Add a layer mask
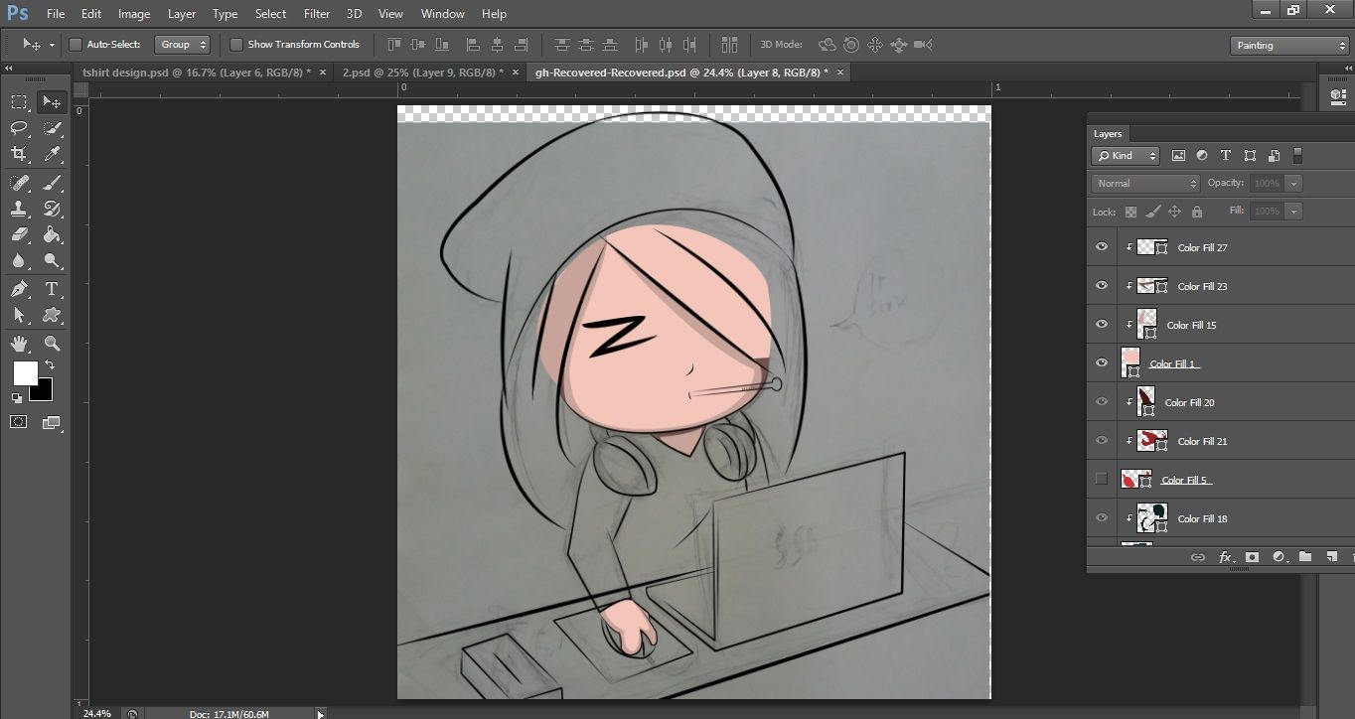 (x=1252, y=558)
